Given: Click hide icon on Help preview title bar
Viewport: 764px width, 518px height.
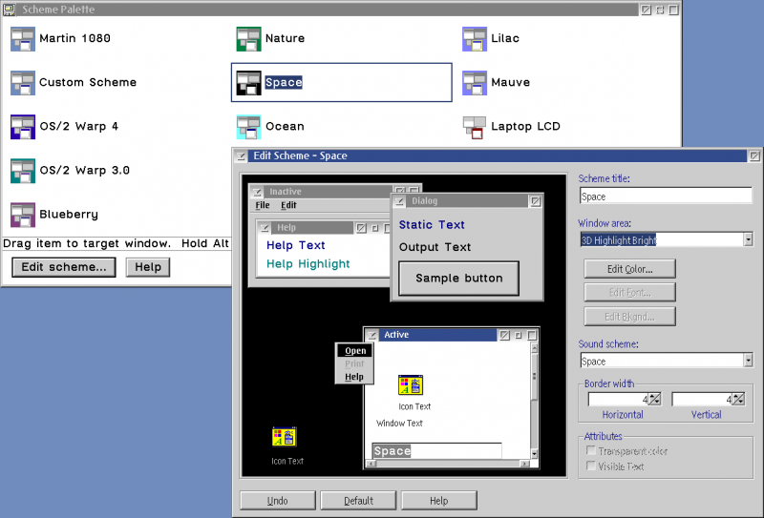Looking at the screenshot, I should click(x=374, y=228).
